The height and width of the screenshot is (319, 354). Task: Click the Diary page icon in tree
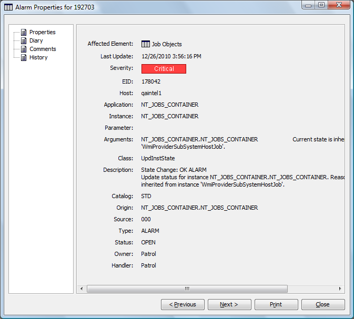coord(24,40)
